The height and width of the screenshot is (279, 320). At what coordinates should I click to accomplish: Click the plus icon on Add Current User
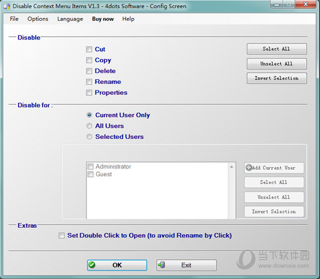coord(249,168)
